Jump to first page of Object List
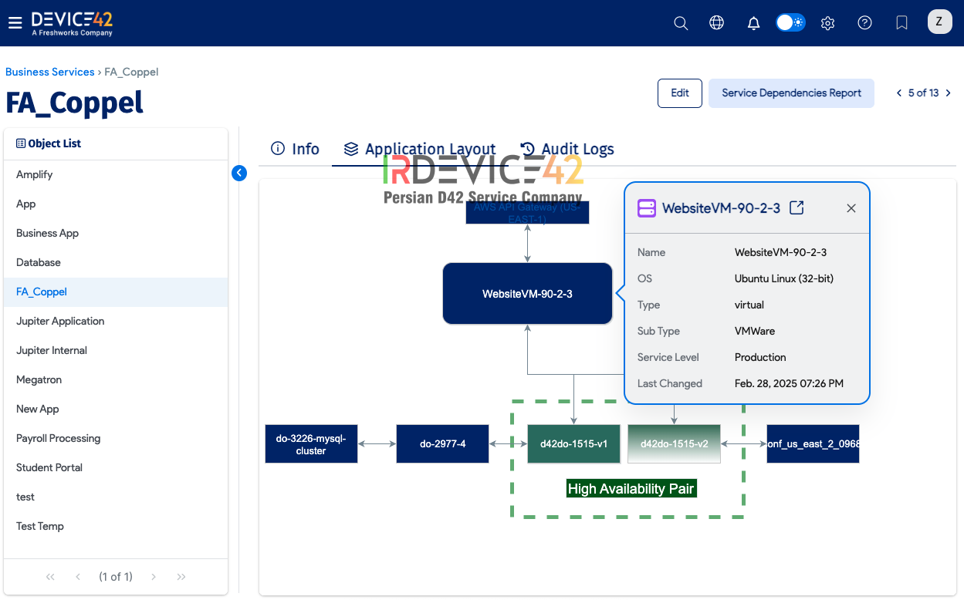 pyautogui.click(x=50, y=576)
